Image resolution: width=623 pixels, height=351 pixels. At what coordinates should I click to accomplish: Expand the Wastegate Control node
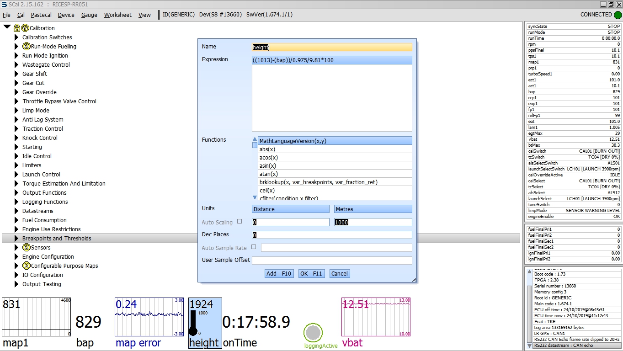16,64
